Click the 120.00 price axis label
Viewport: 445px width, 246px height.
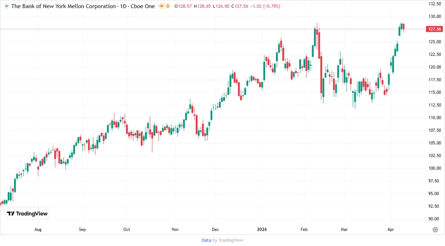[435, 67]
